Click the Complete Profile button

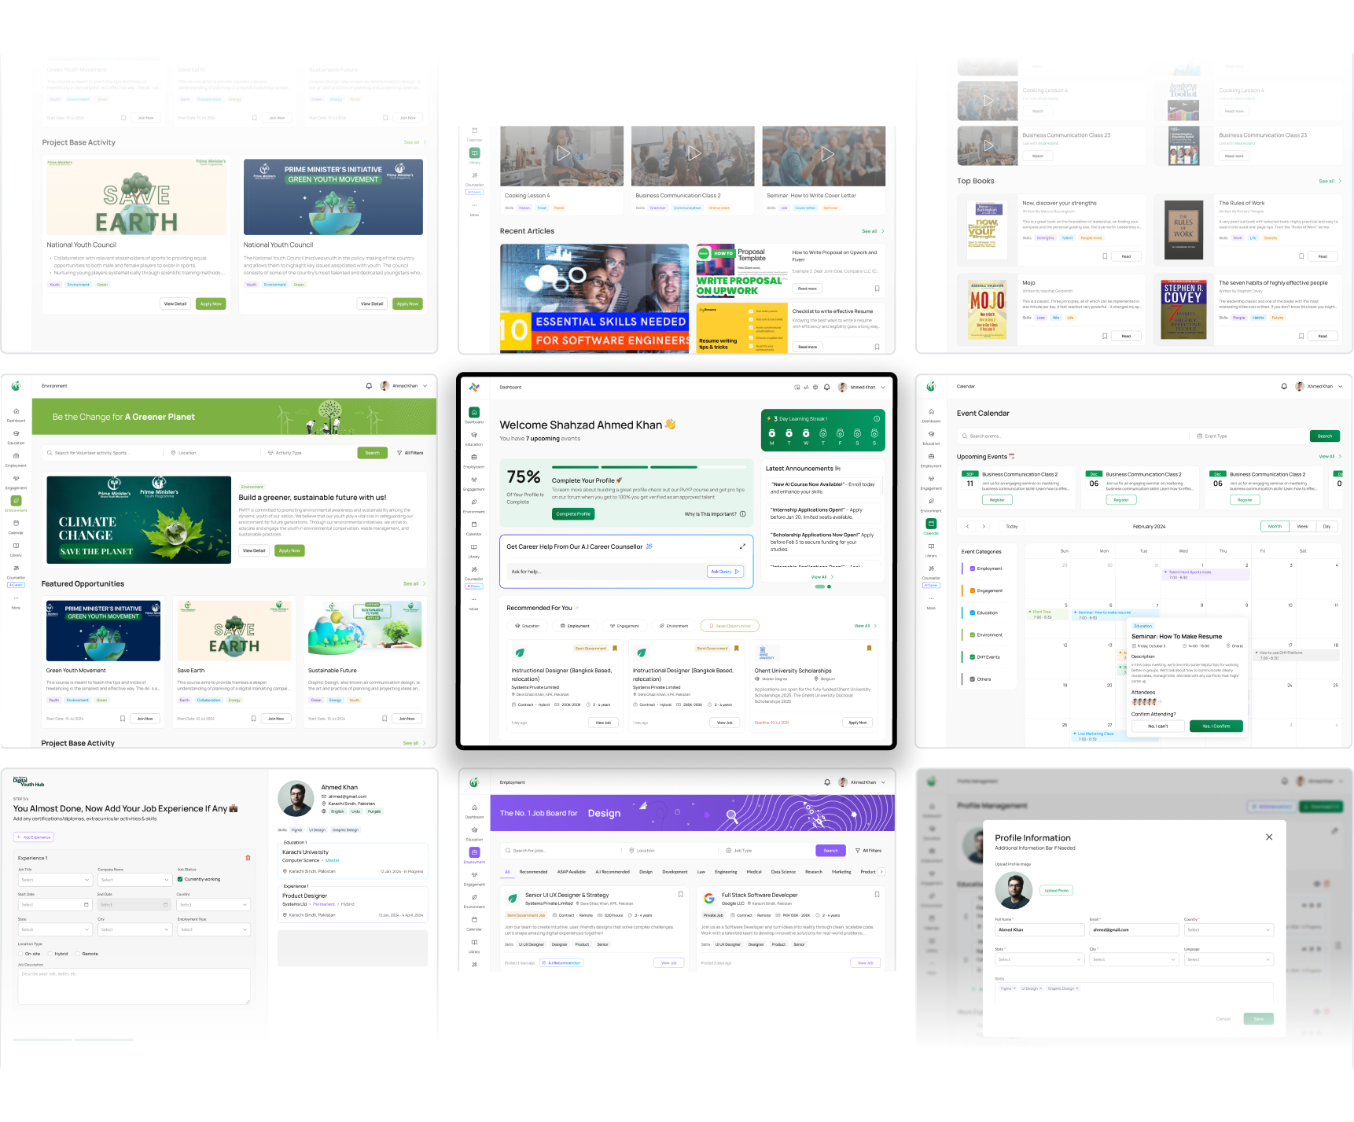[573, 514]
